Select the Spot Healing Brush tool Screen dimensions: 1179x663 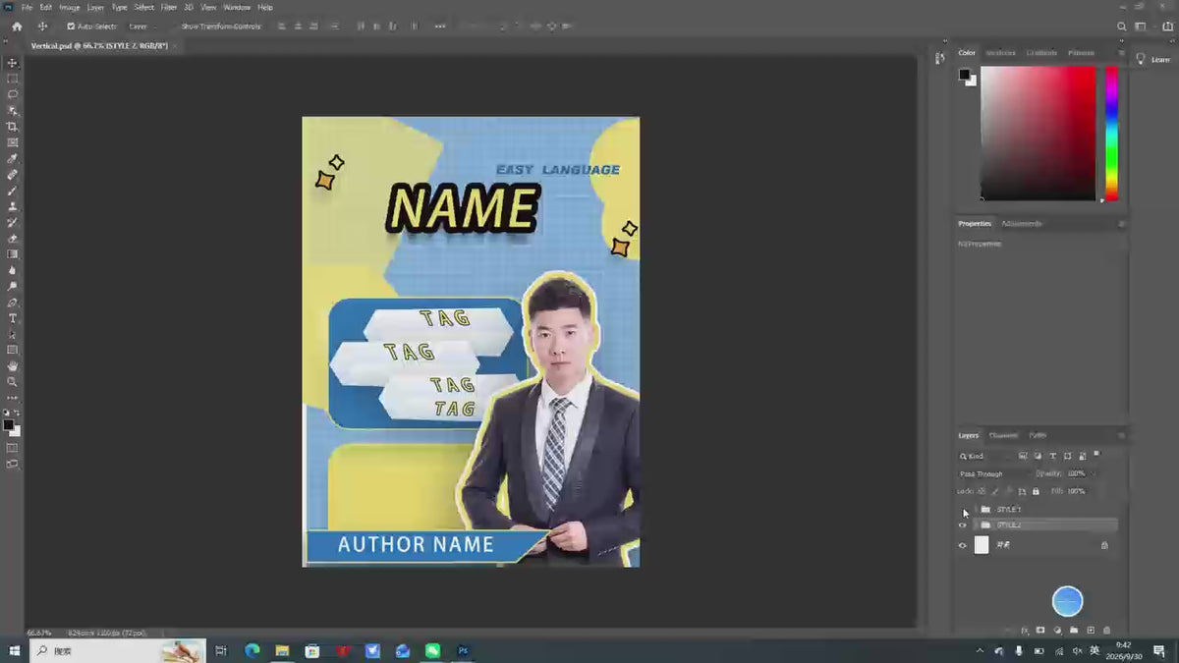[x=12, y=174]
